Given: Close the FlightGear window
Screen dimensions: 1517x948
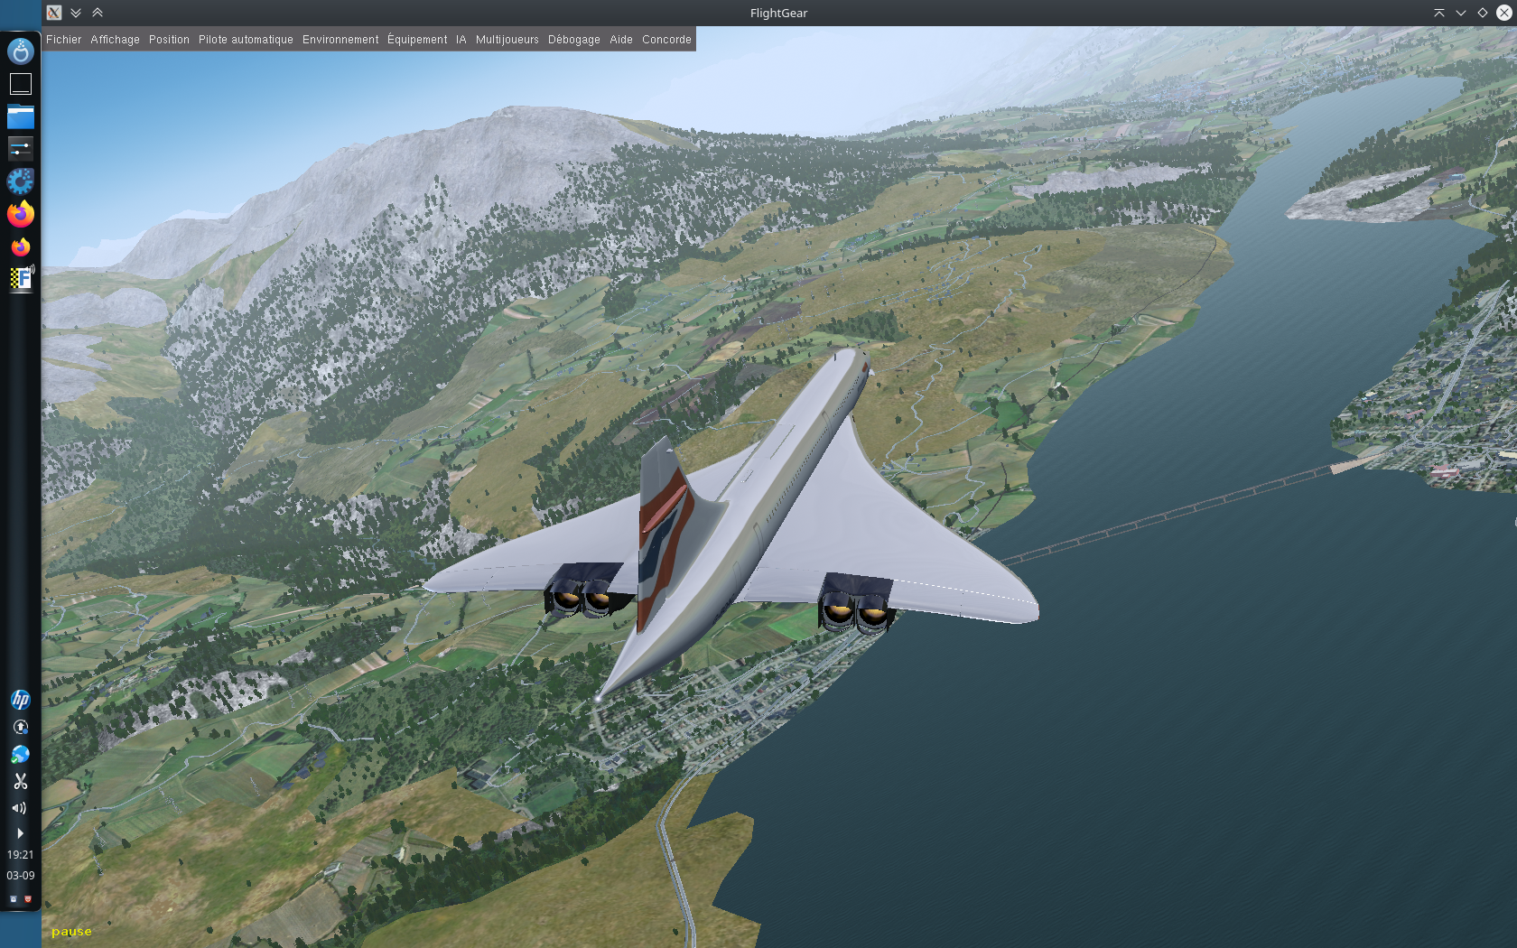Looking at the screenshot, I should [1504, 13].
